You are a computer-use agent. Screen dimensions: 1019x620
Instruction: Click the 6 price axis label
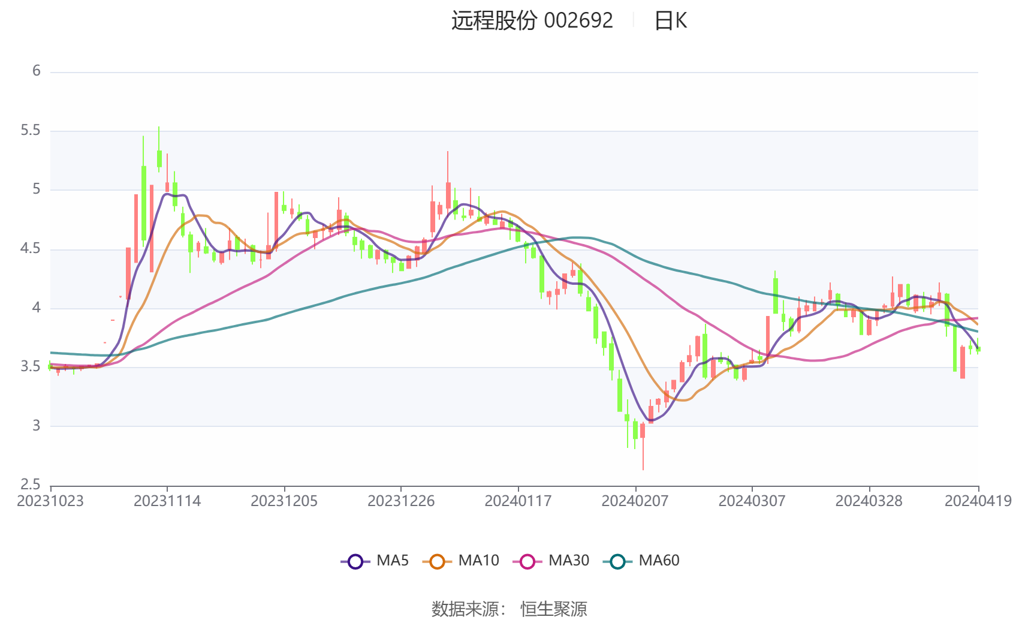[x=37, y=71]
